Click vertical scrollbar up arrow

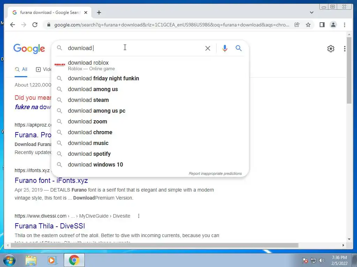(x=349, y=34)
